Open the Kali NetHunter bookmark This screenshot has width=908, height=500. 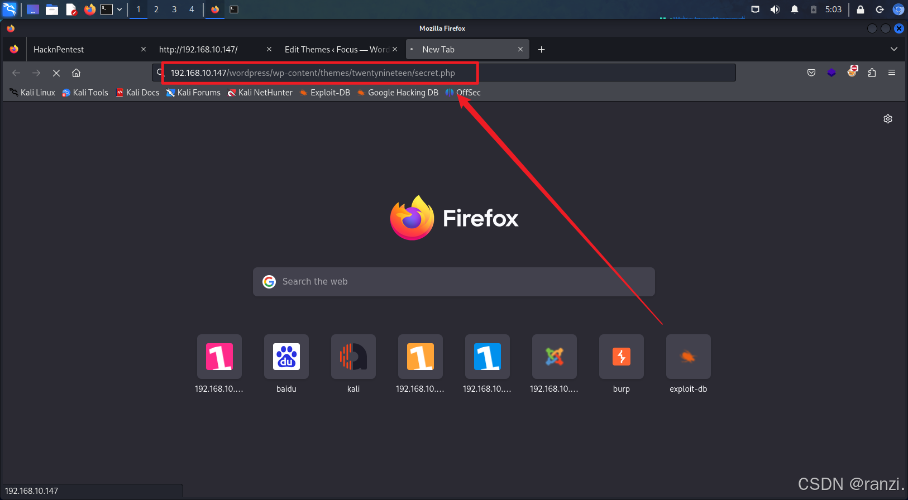[x=260, y=93]
